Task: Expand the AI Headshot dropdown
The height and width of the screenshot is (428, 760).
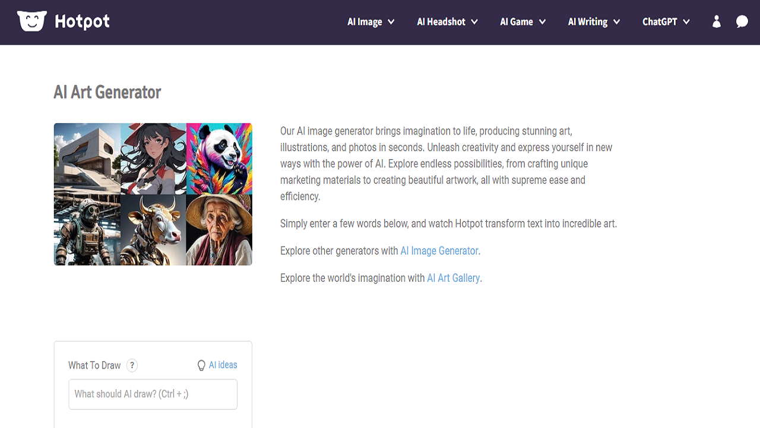Action: 447,21
